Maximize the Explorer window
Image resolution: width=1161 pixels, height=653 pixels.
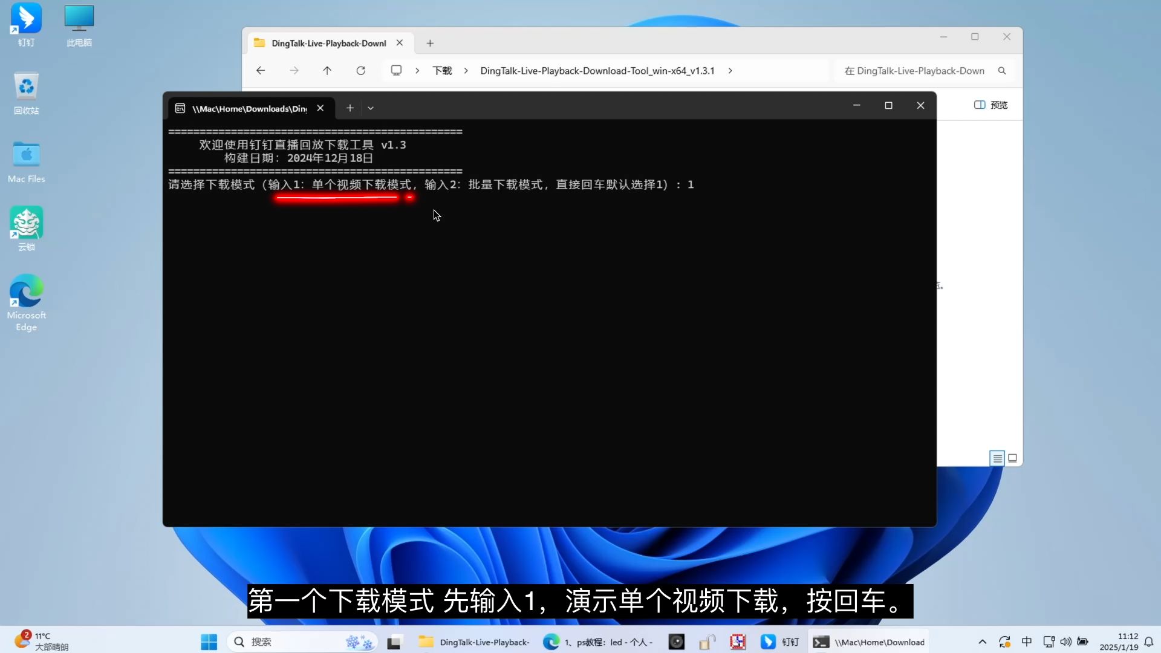tap(975, 37)
